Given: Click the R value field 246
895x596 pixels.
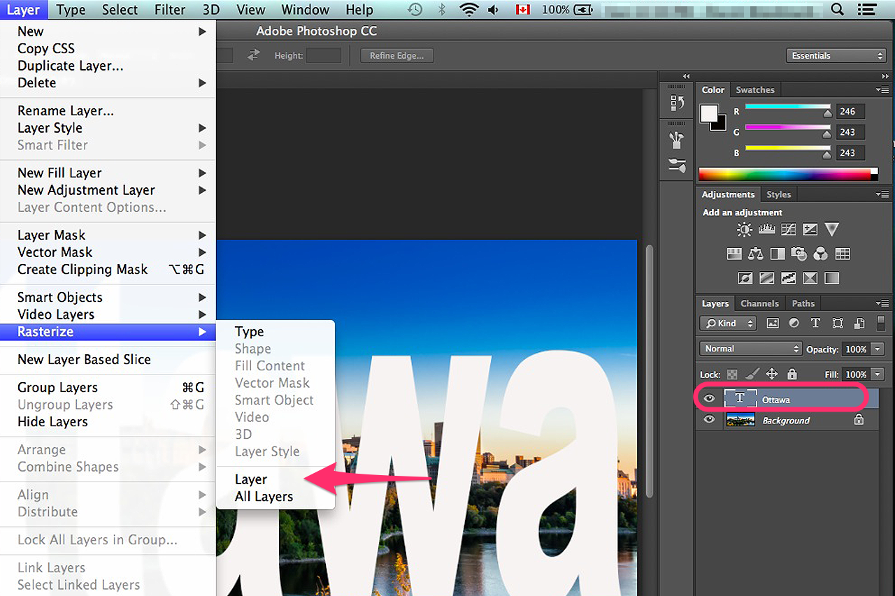Looking at the screenshot, I should (x=850, y=111).
